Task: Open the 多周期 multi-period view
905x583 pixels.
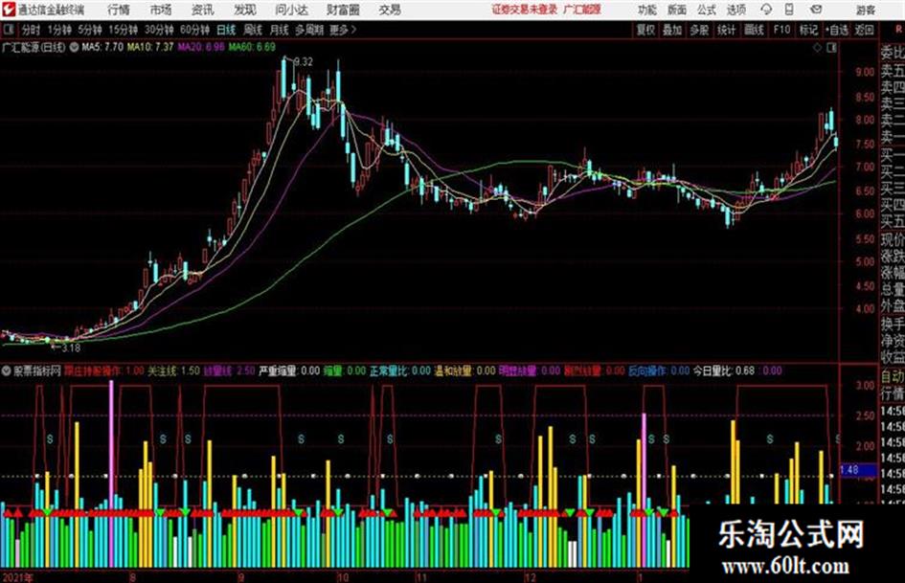Action: [x=309, y=30]
